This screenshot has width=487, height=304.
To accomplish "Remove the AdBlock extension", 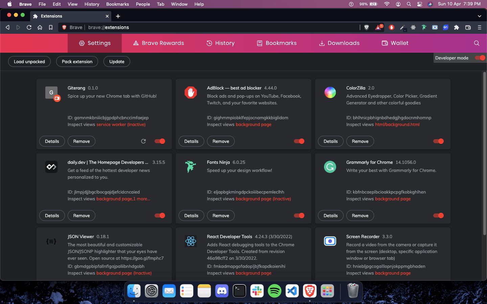I will point(221,141).
